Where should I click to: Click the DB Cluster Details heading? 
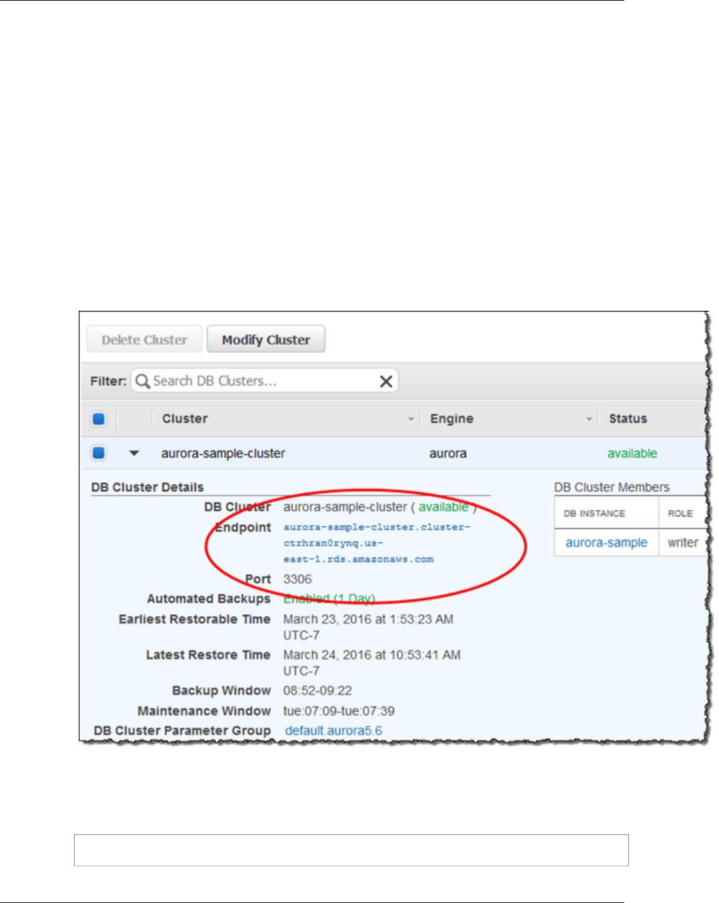tap(147, 487)
